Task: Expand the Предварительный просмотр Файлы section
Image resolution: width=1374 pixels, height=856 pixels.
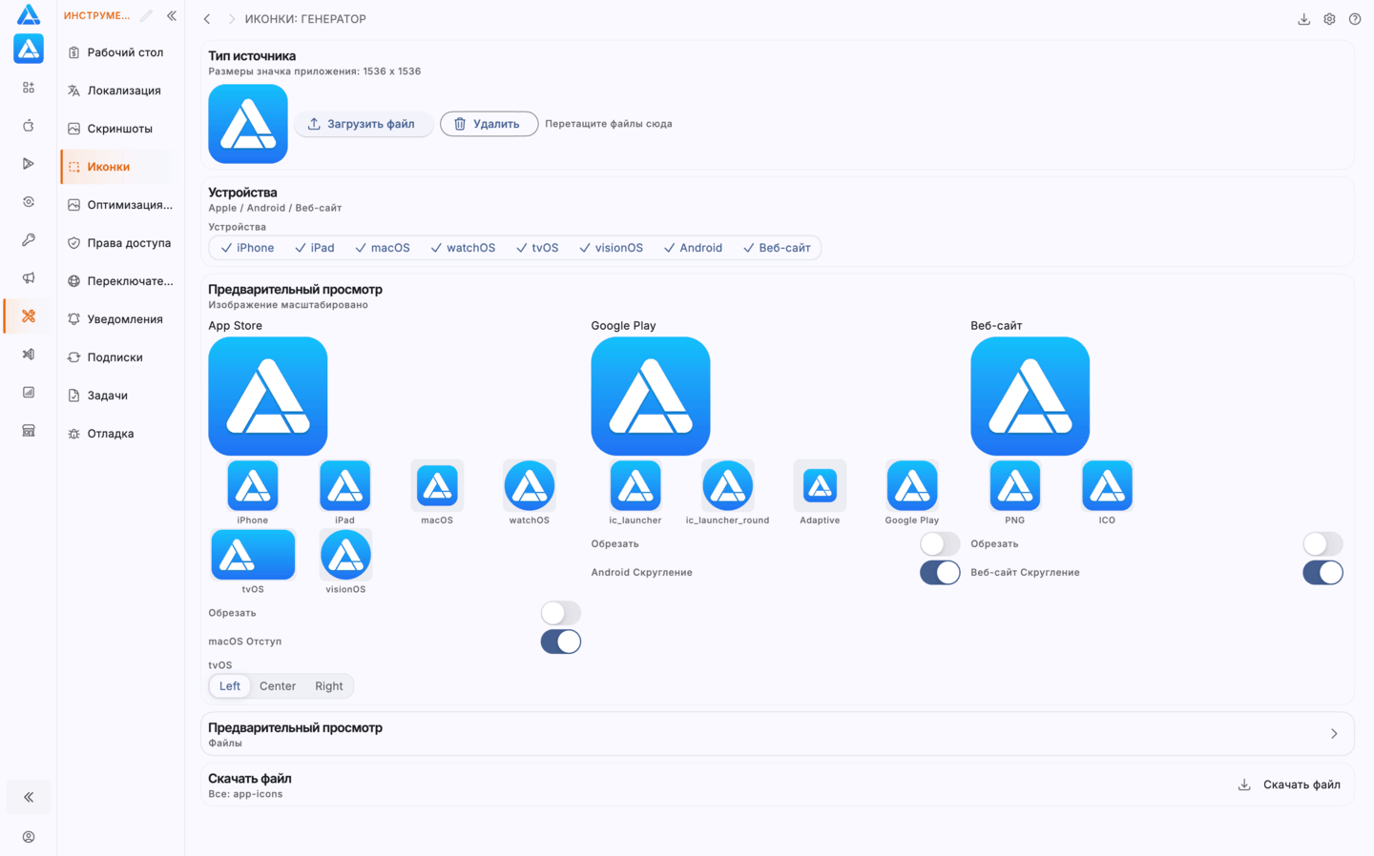Action: [x=777, y=734]
